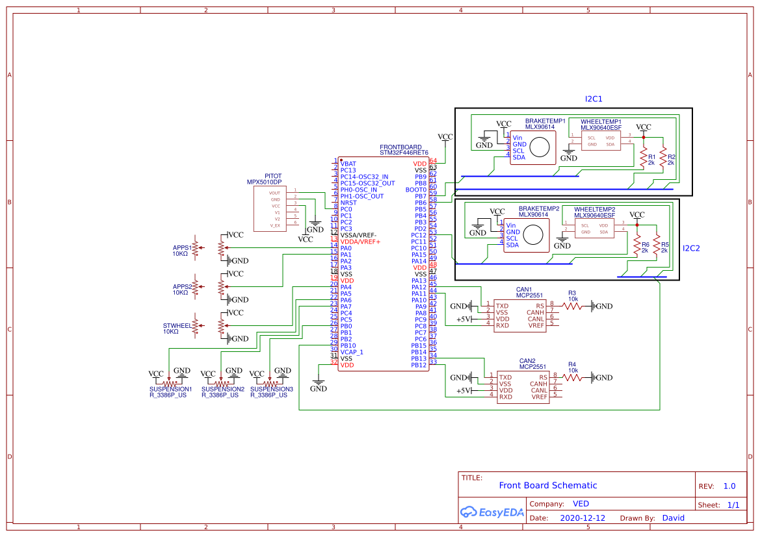This screenshot has width=760, height=537.
Task: Click the I2C2 block label
Action: pos(691,247)
